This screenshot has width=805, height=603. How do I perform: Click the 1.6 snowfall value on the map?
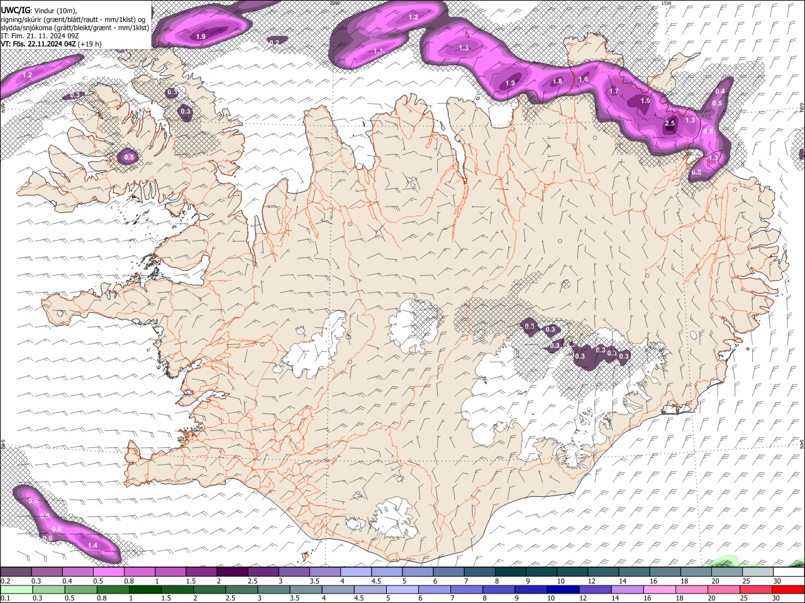tap(583, 79)
